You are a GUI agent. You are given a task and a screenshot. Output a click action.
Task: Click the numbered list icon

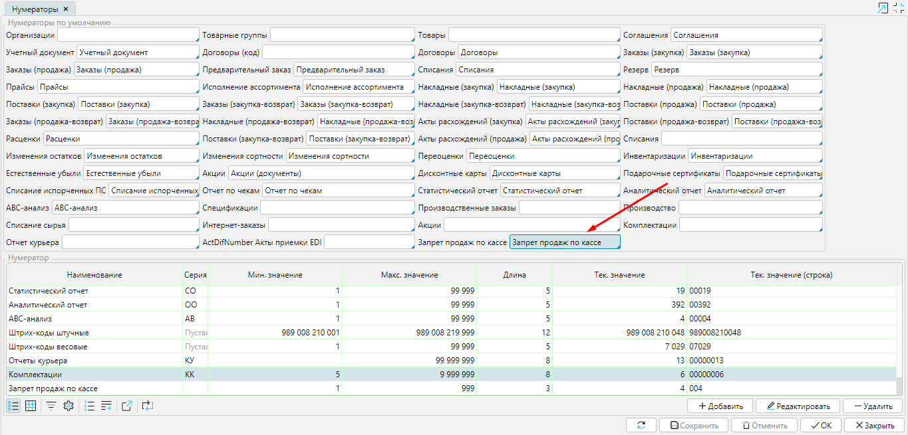pos(90,406)
